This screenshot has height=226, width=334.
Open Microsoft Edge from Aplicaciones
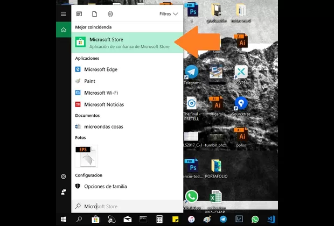click(x=127, y=69)
